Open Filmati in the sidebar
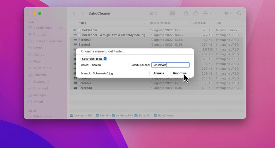The height and width of the screenshot is (148, 275). (x=38, y=102)
